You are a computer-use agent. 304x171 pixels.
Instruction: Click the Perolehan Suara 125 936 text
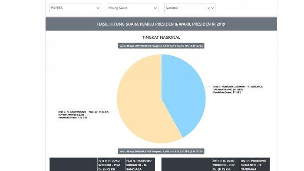pos(73,117)
